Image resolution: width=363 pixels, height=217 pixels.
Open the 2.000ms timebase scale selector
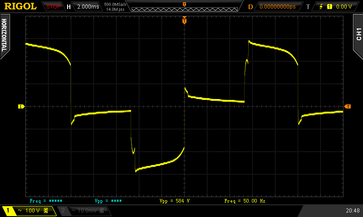[x=87, y=7]
